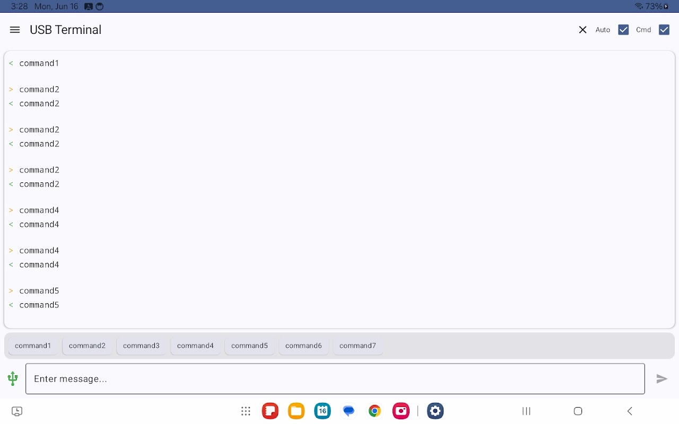This screenshot has height=424, width=679.
Task: Open the Calendar app showing 16
Action: pyautogui.click(x=323, y=411)
